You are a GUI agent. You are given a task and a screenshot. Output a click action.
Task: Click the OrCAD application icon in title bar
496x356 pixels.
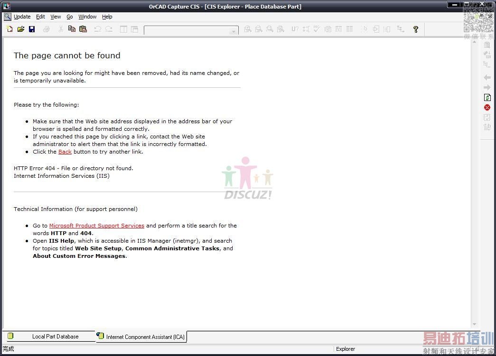click(6, 6)
